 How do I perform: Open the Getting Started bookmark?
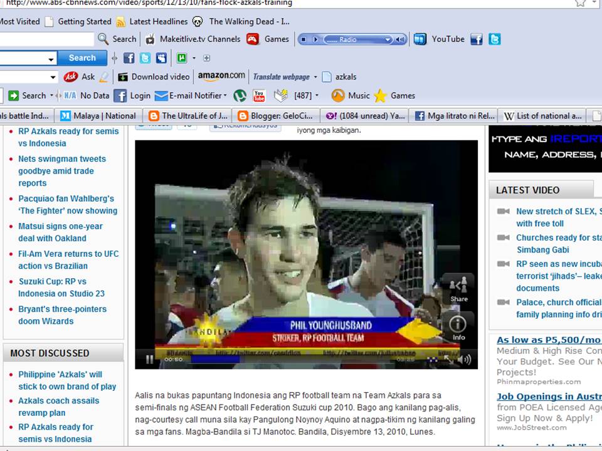78,21
